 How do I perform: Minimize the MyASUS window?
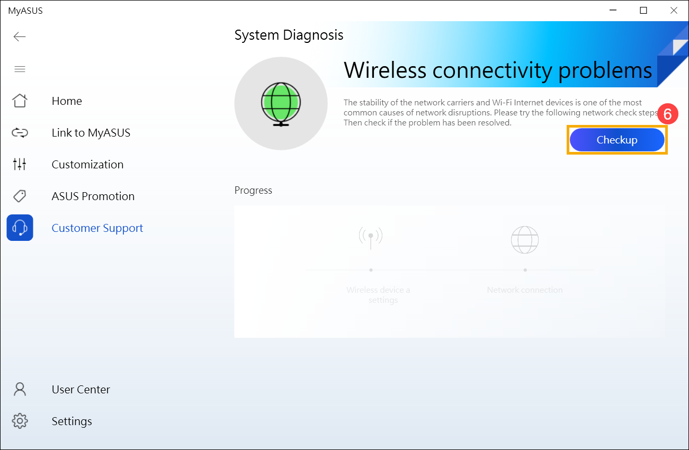[x=613, y=11]
